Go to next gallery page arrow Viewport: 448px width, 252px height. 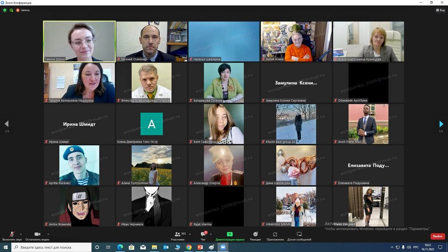[441, 124]
